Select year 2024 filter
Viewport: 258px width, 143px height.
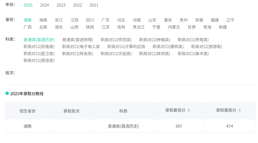(45, 5)
